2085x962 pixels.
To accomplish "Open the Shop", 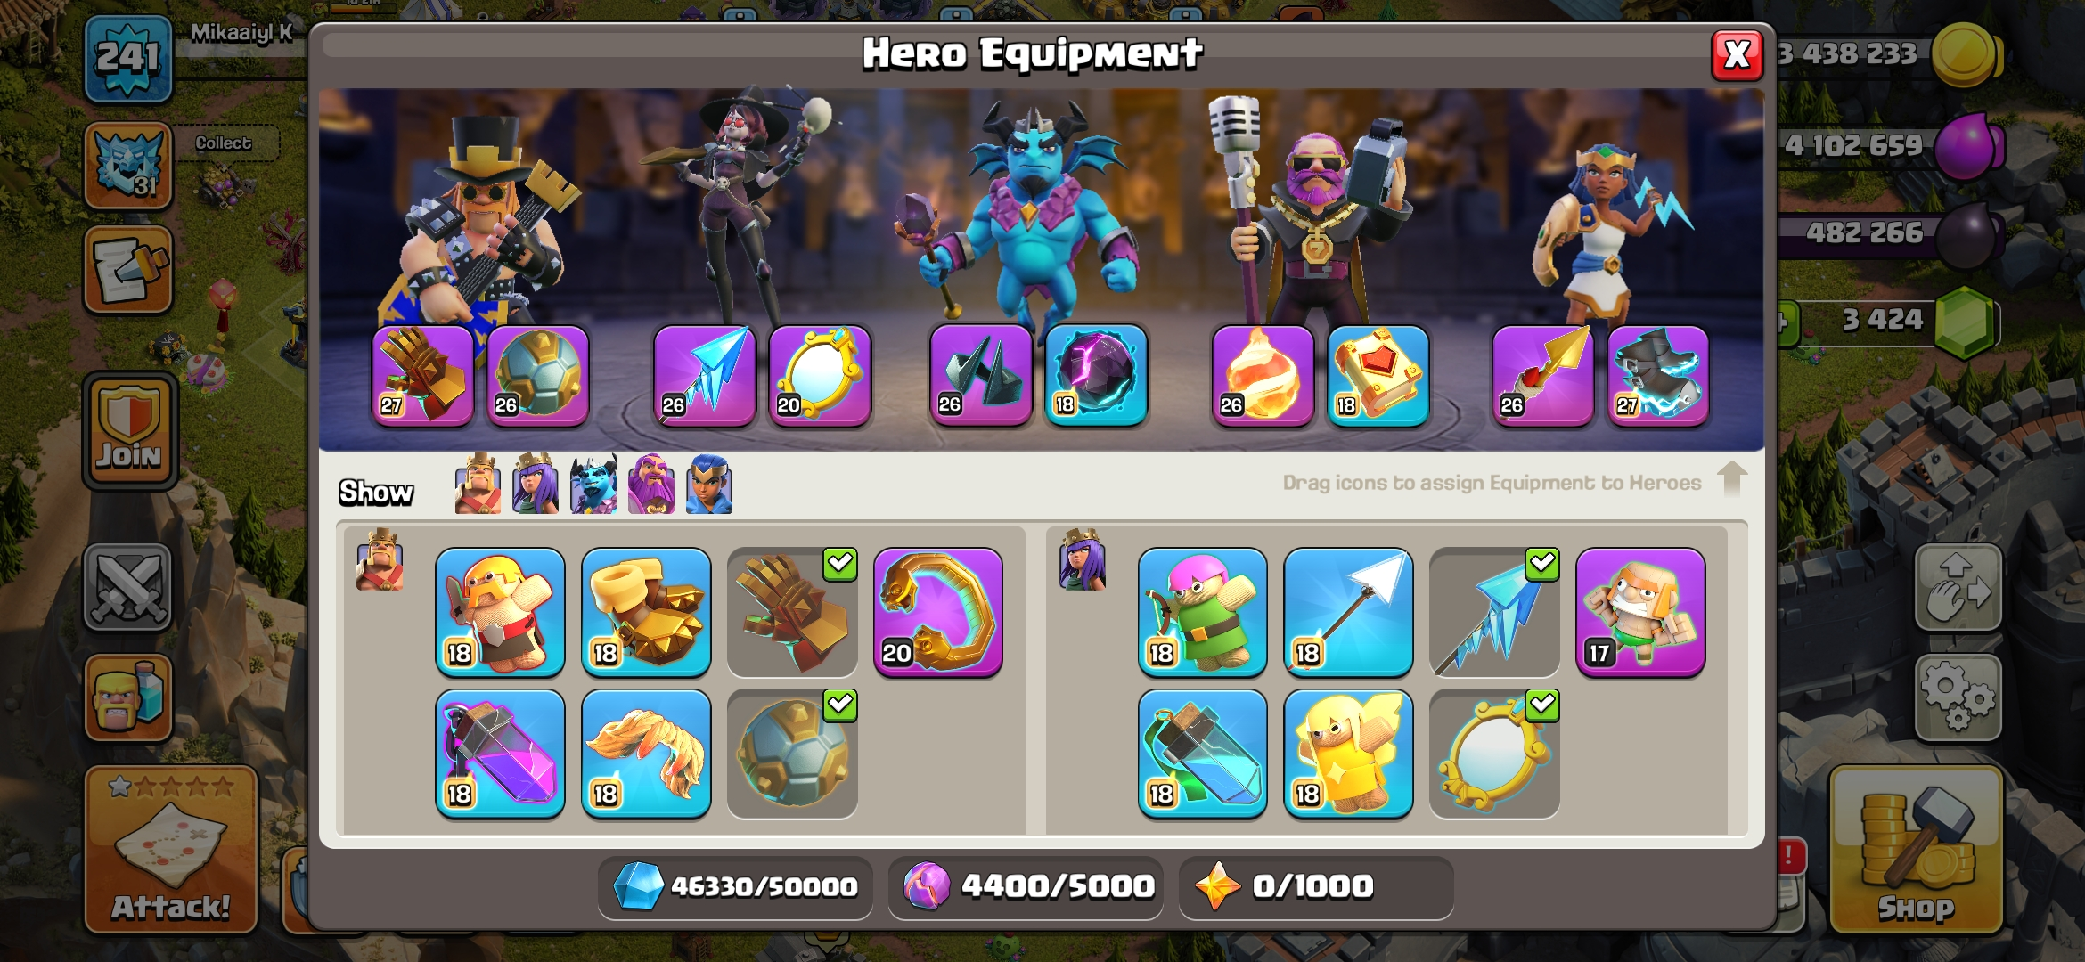I will tap(1917, 851).
